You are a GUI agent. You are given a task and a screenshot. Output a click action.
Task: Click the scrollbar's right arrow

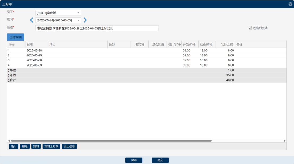(x=285, y=141)
